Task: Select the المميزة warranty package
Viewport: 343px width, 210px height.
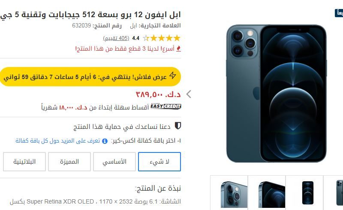Action: click(x=69, y=162)
